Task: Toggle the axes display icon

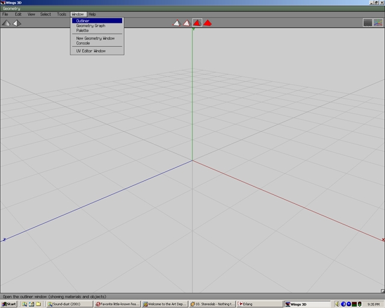Action: pyautogui.click(x=378, y=23)
